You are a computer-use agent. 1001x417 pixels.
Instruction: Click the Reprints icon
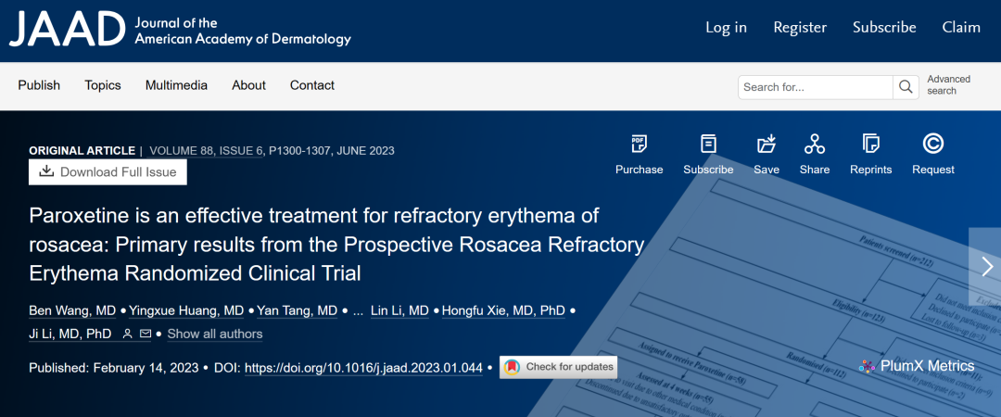(x=870, y=144)
